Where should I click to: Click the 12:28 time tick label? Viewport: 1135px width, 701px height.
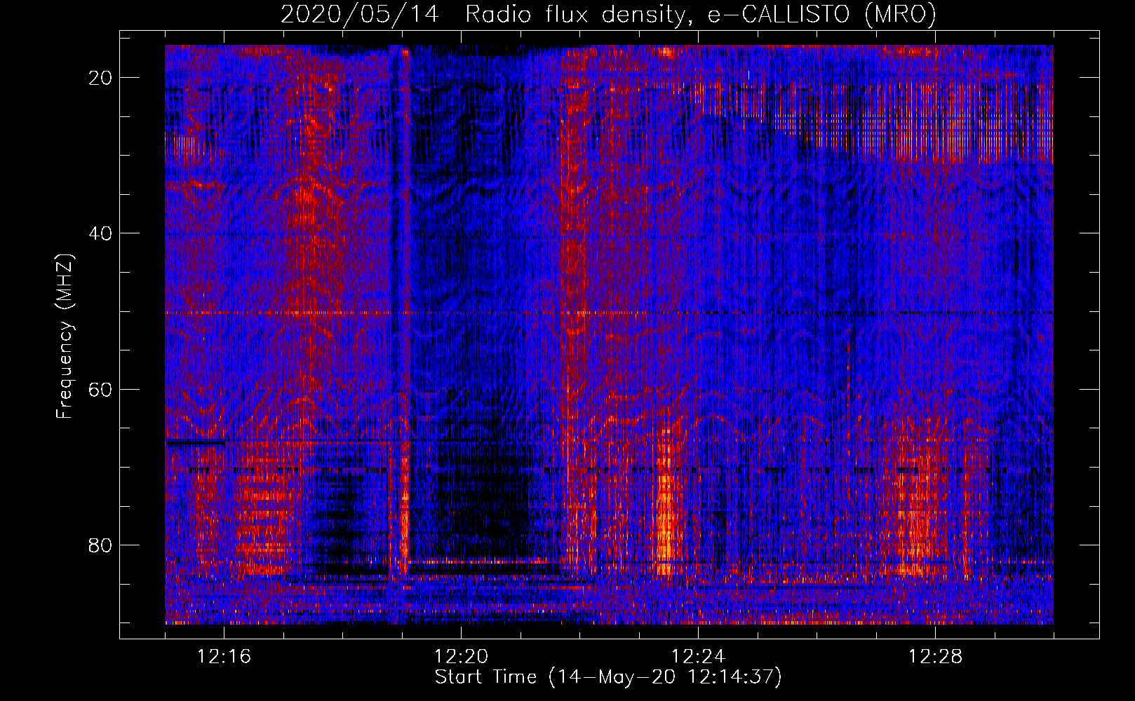[936, 657]
